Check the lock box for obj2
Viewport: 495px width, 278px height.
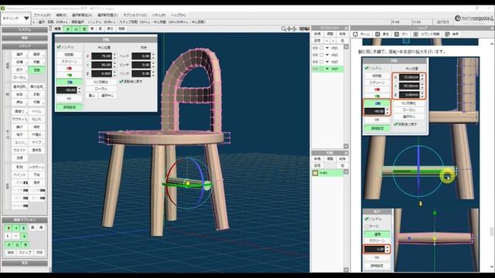point(322,55)
